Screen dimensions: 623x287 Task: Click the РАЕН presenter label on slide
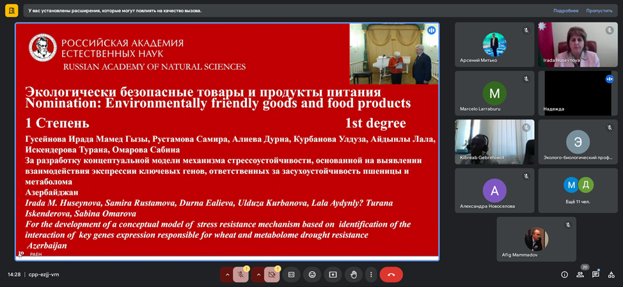pos(36,254)
